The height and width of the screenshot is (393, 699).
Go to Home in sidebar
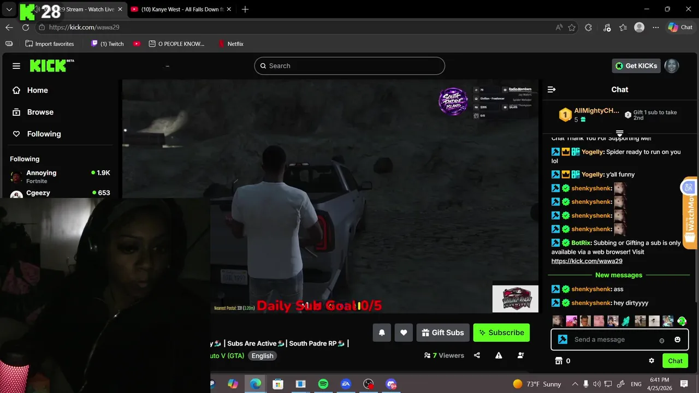(31, 90)
